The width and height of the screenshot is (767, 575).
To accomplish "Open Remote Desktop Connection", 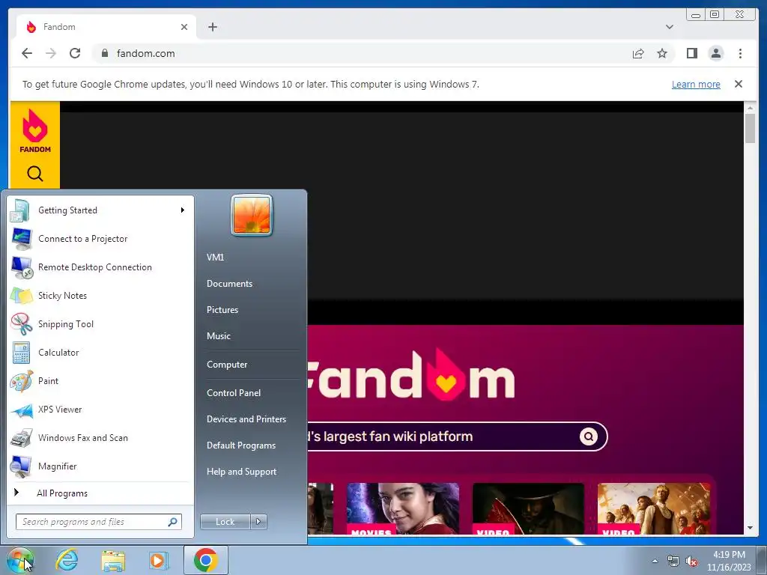I will click(x=100, y=267).
